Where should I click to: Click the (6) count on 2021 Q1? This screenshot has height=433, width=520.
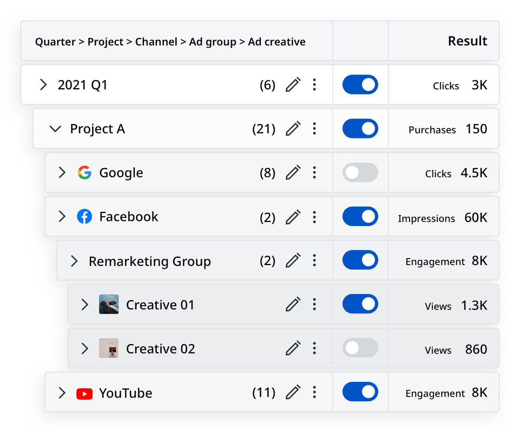267,85
